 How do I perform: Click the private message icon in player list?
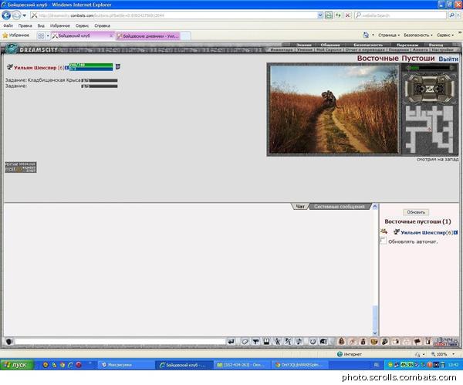384,231
